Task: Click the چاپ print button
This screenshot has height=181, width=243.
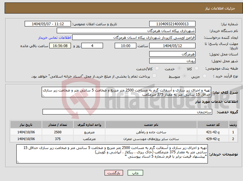Action: pyautogui.click(x=135, y=173)
